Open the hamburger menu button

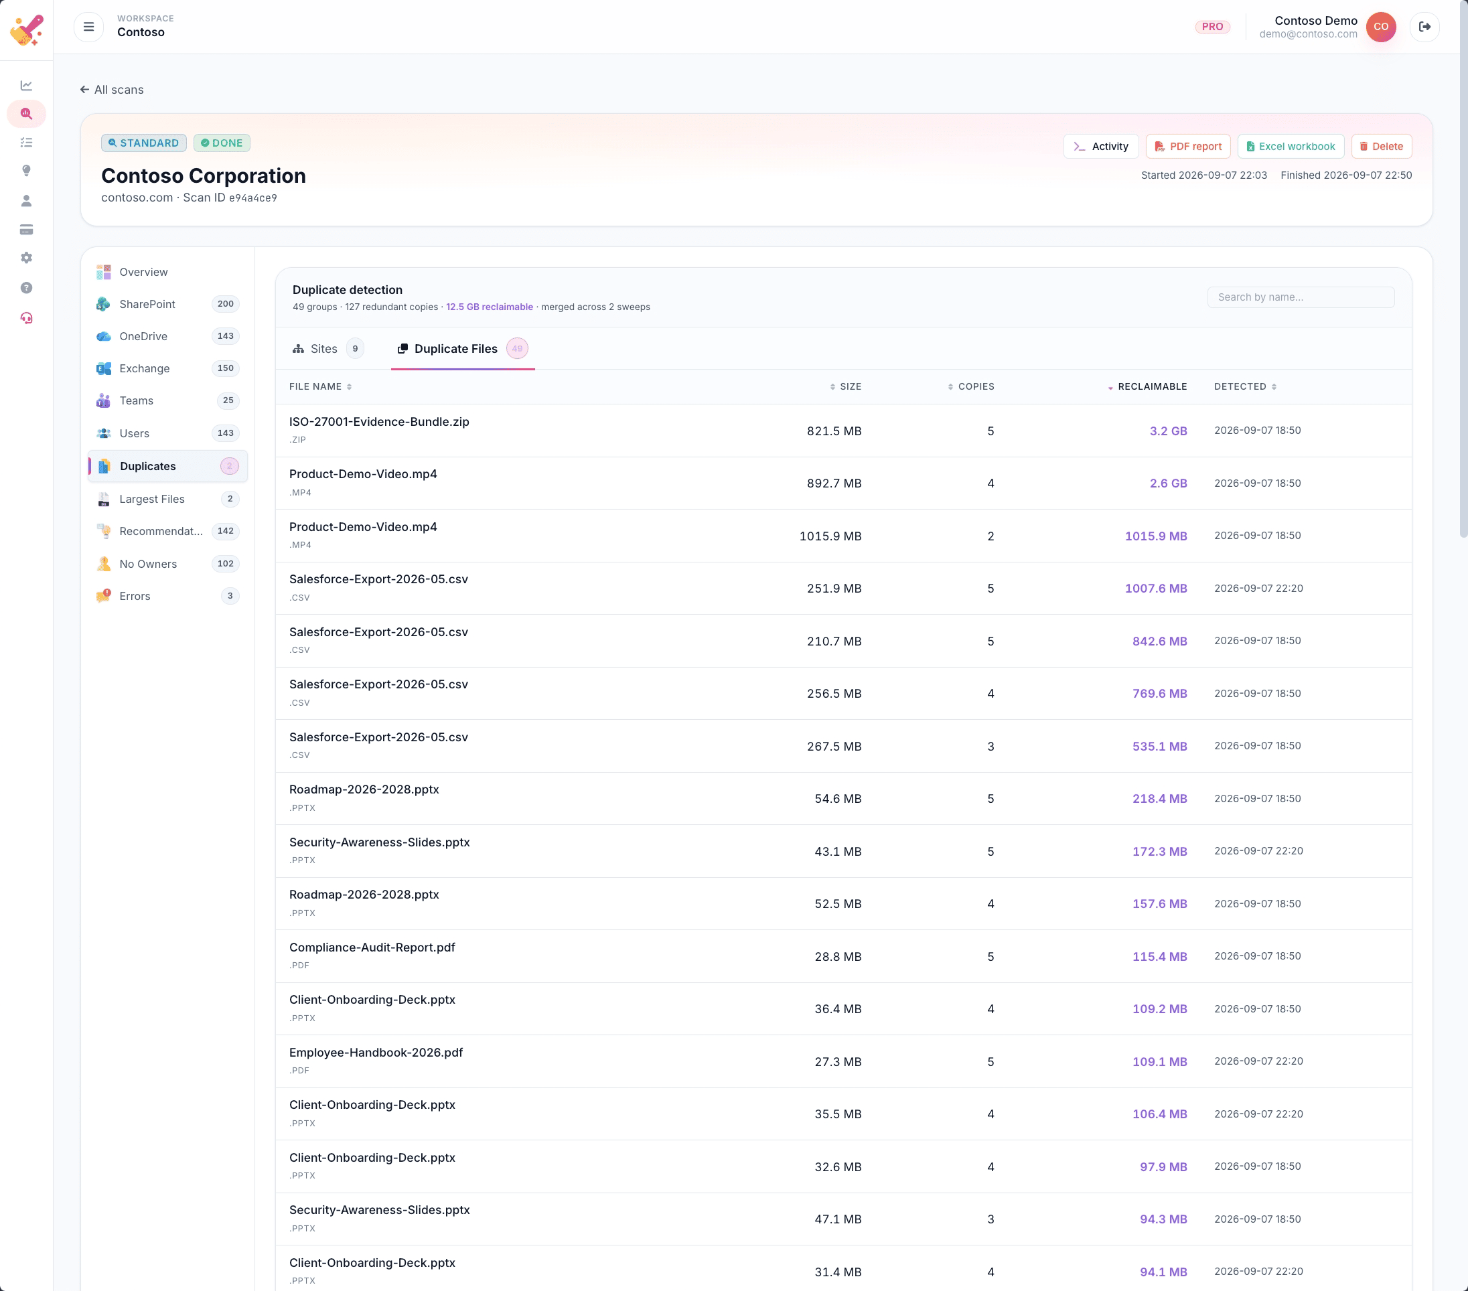[x=88, y=27]
